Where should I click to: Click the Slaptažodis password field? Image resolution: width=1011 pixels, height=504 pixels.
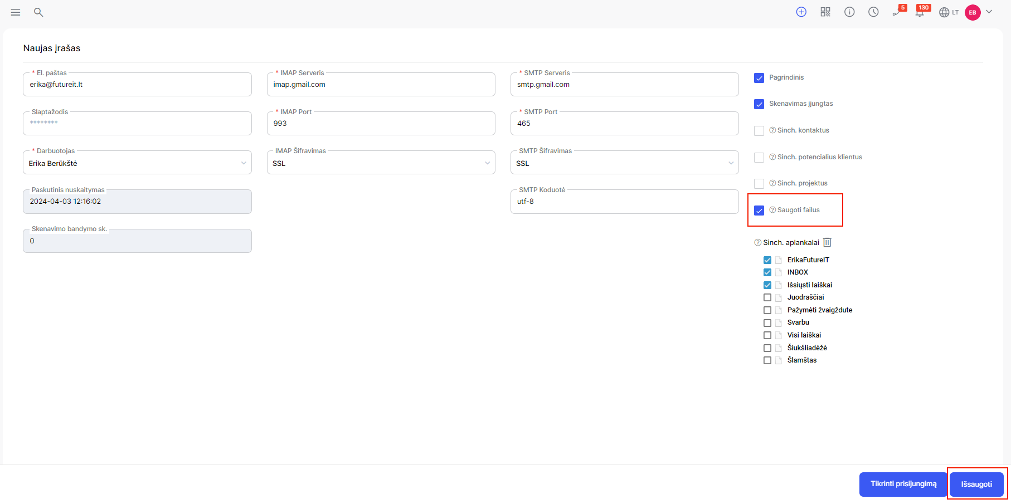tap(137, 124)
